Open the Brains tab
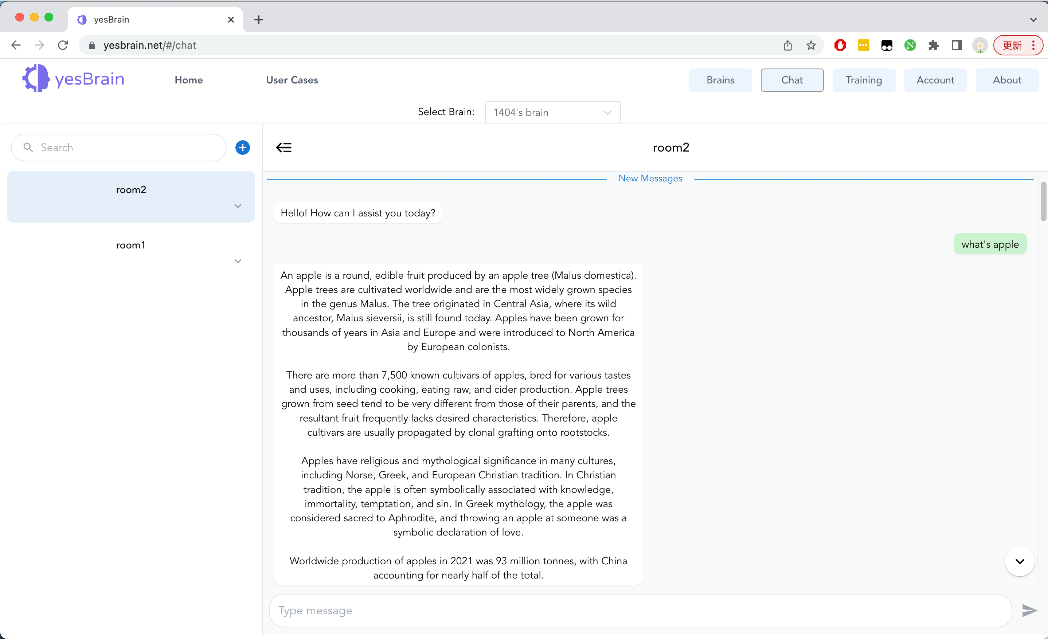Screen dimensions: 1048x639 pos(720,80)
